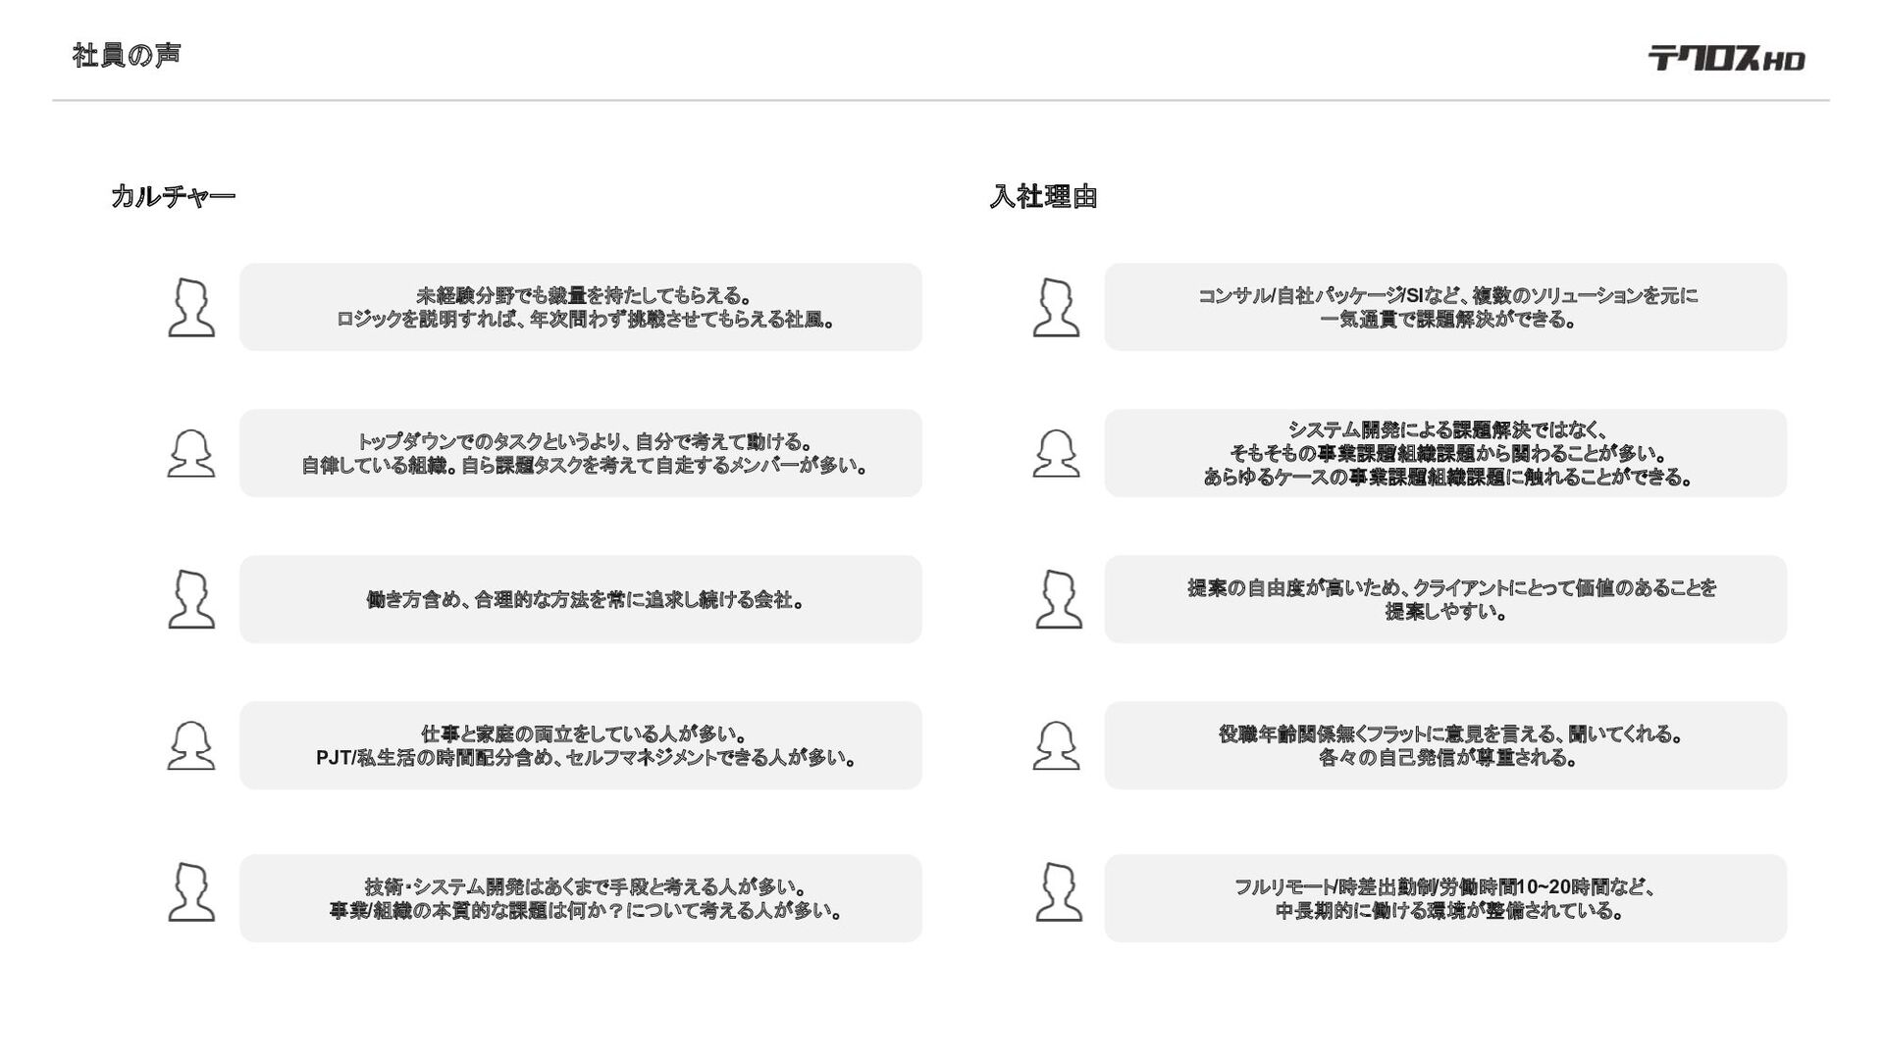The image size is (1884, 1059).
Task: Click text システム開発による課題解決ではなく、
Action: pos(1446,429)
